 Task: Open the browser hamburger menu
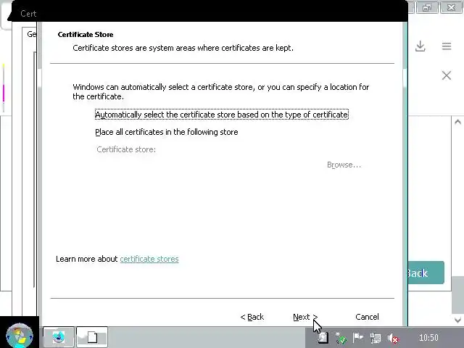coord(447,46)
